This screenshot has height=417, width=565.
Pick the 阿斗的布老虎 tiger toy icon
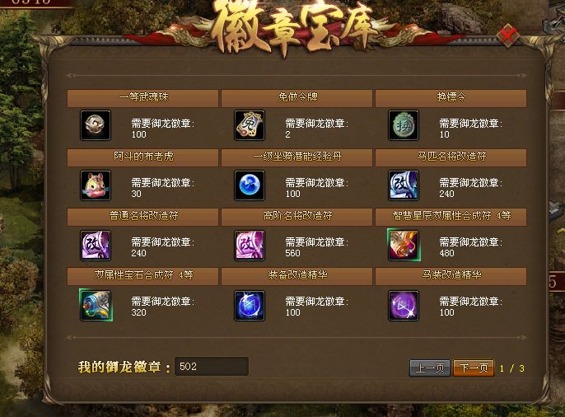click(96, 185)
